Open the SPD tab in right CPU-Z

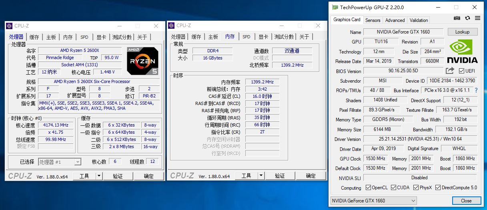pos(246,37)
